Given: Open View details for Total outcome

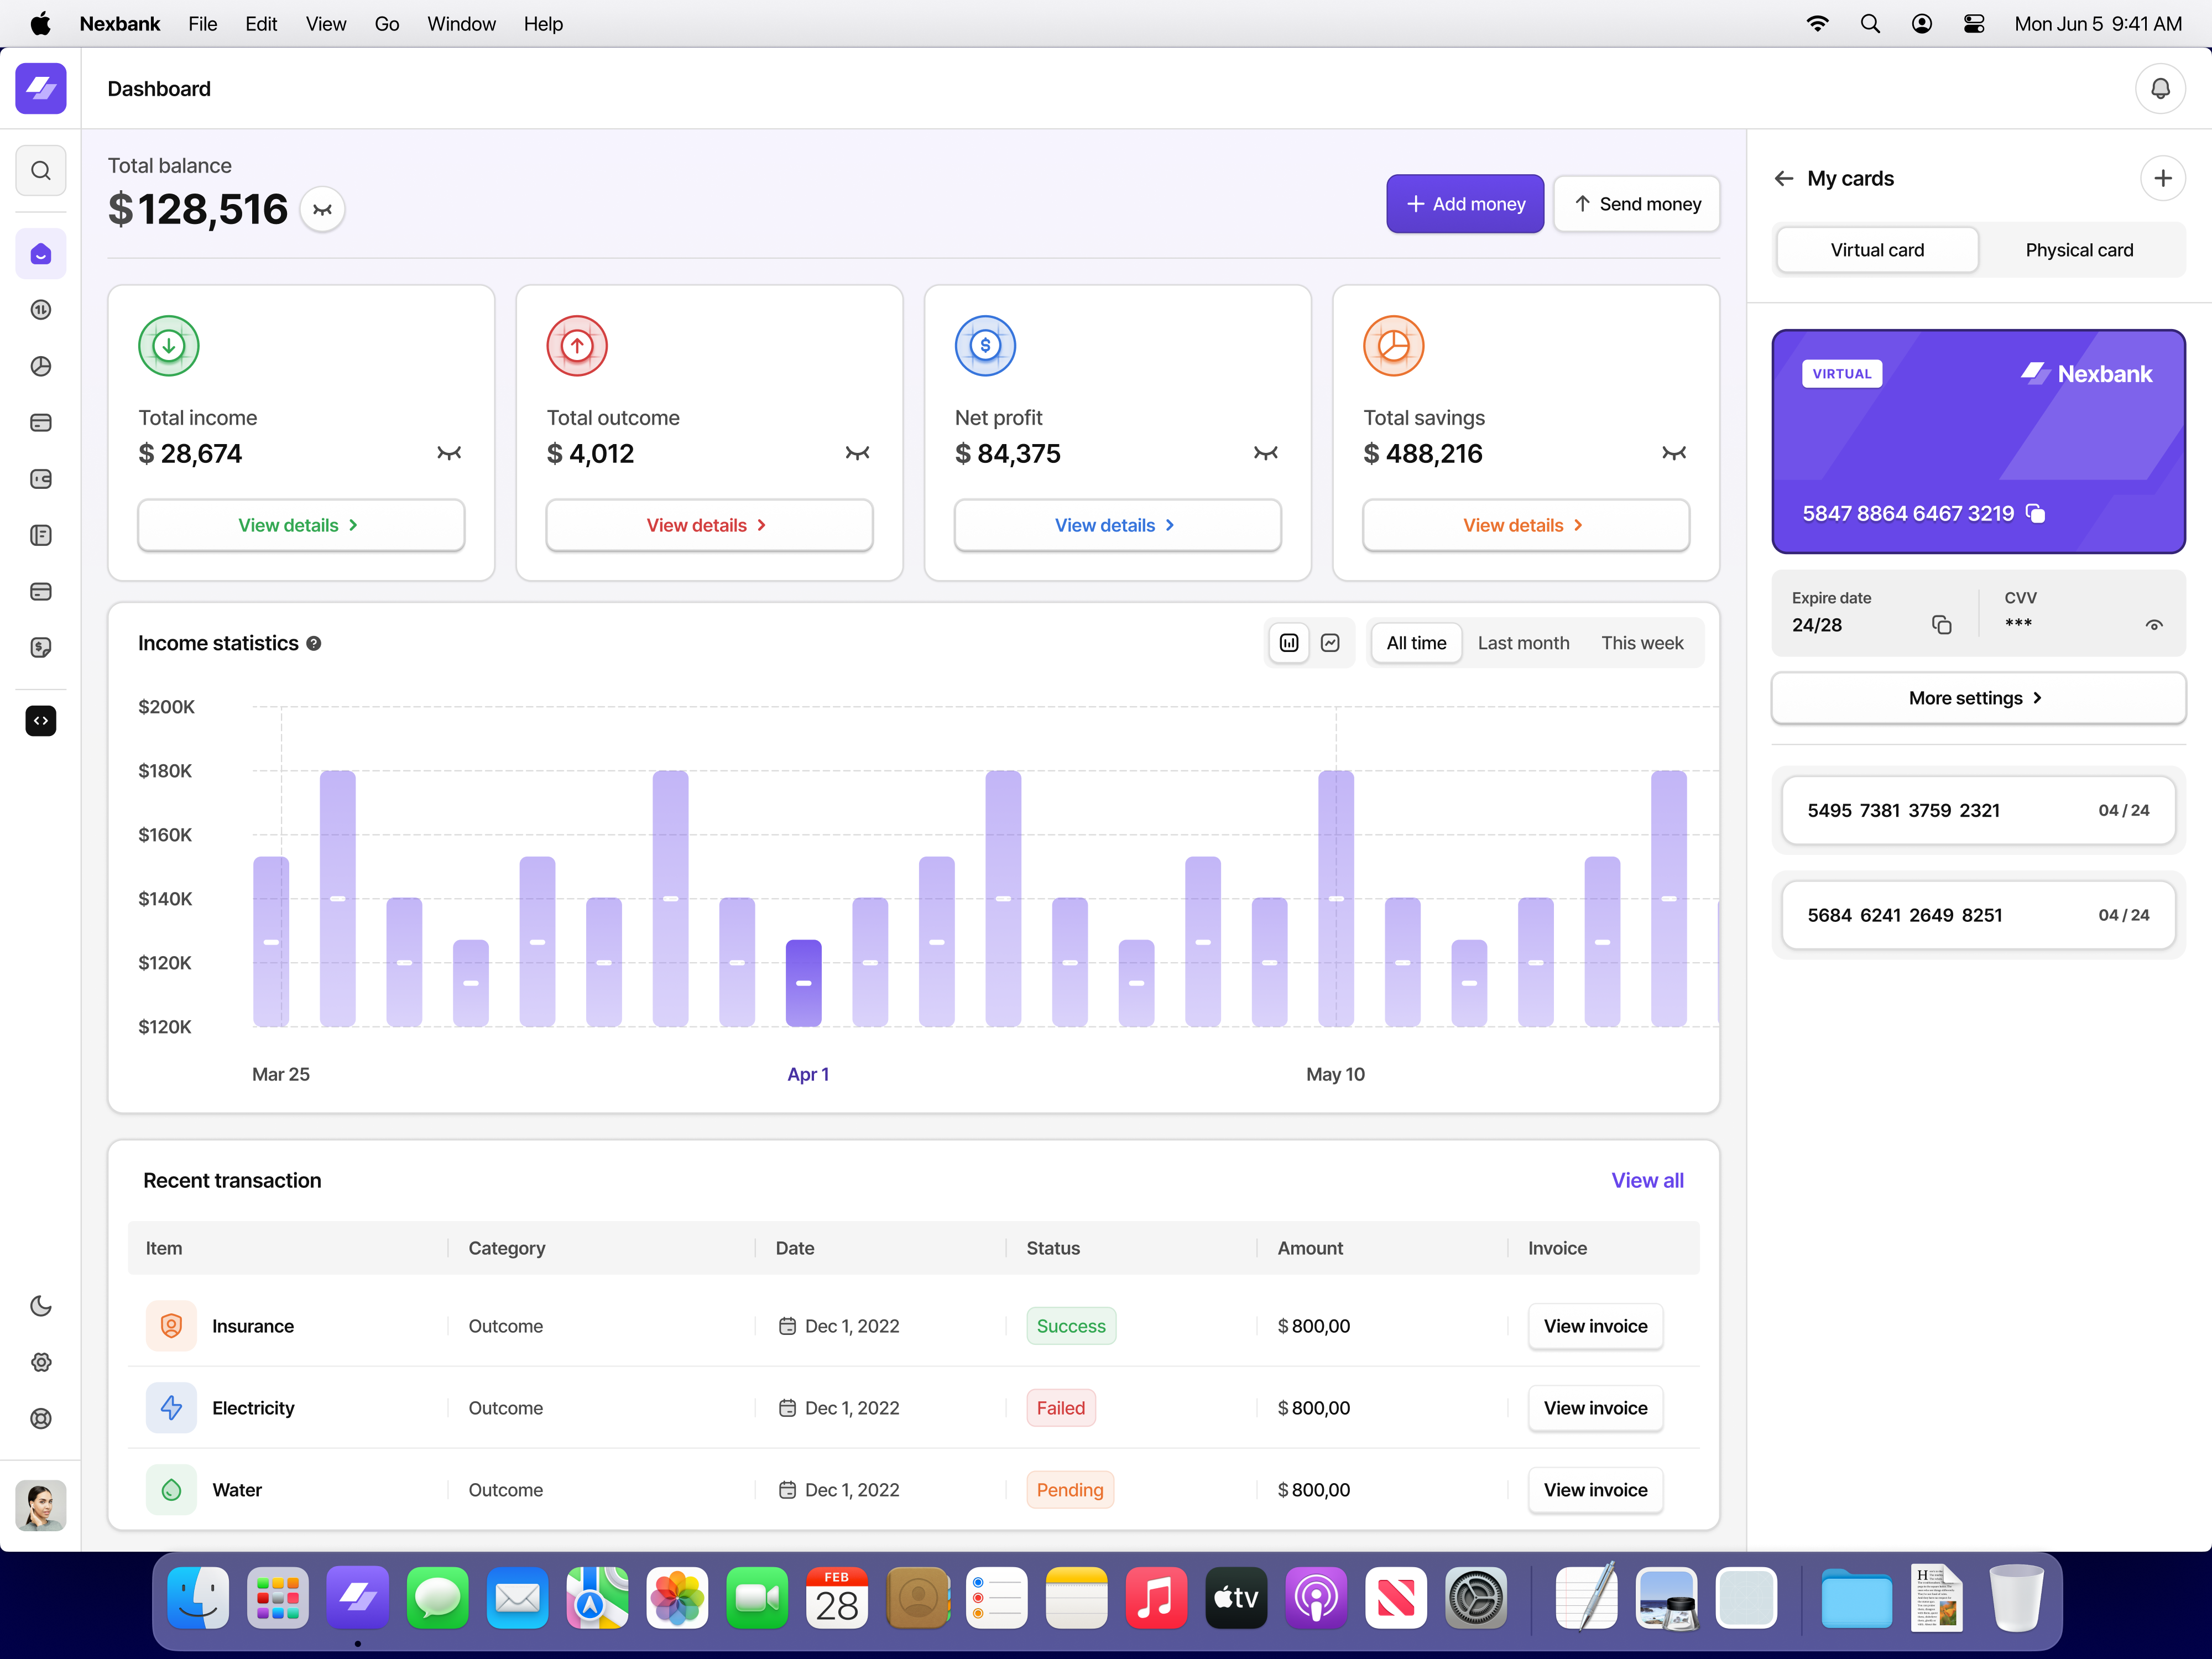Looking at the screenshot, I should coord(708,525).
